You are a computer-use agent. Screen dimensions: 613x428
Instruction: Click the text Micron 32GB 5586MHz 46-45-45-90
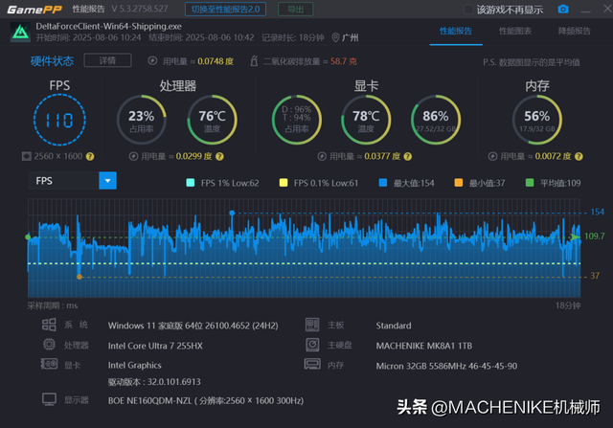click(446, 367)
